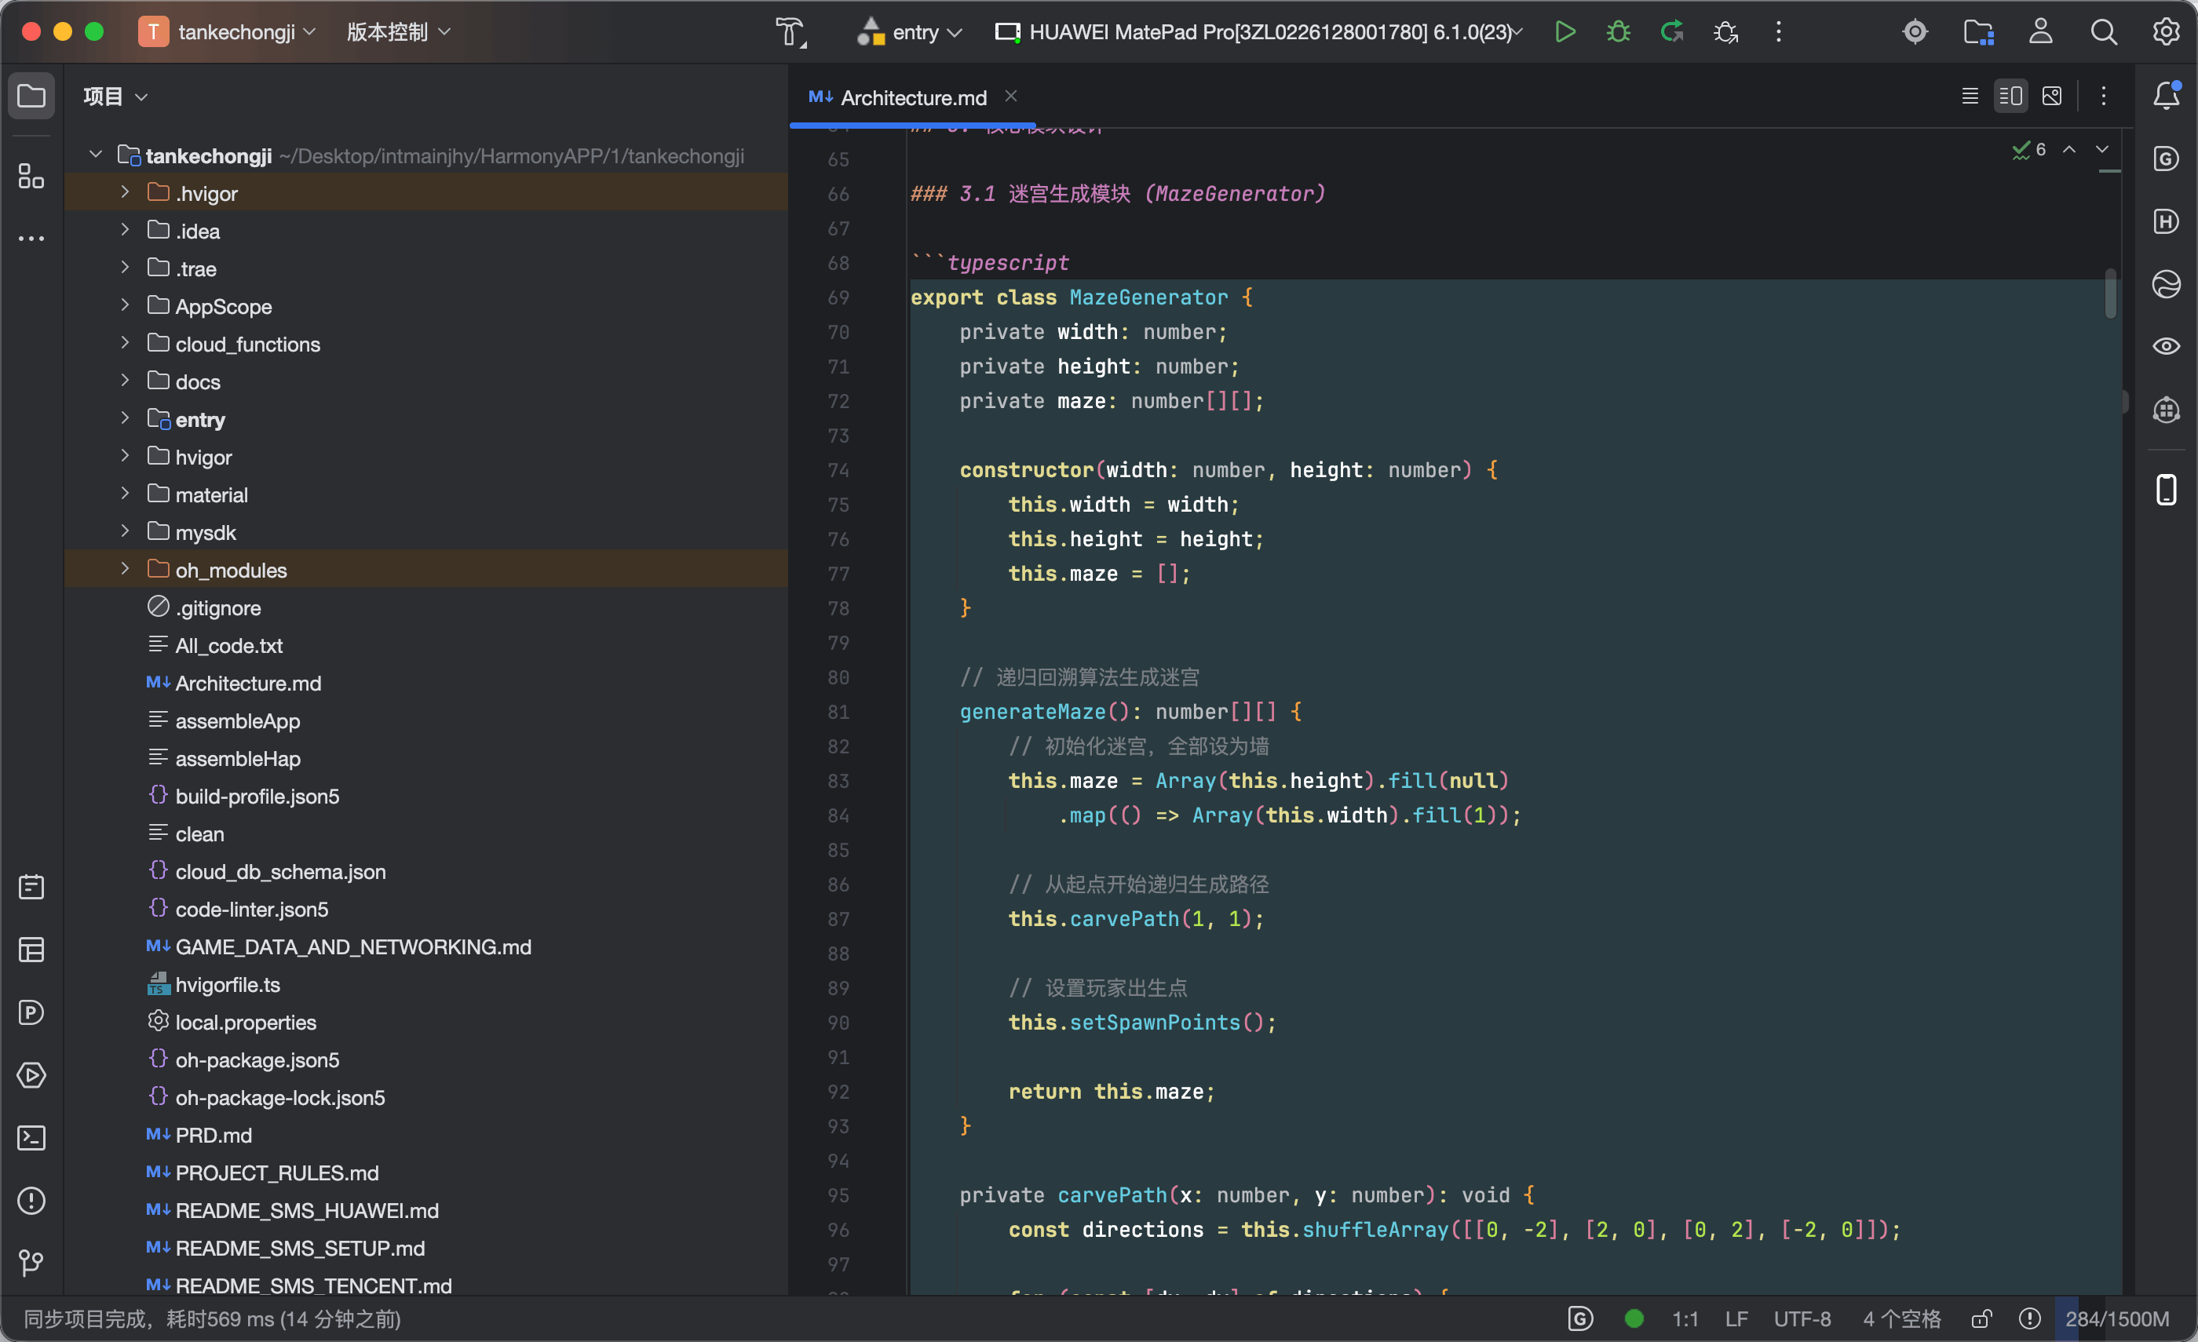Show more tool windows ellipsis
Screen dimensions: 2198x1342
(31, 238)
